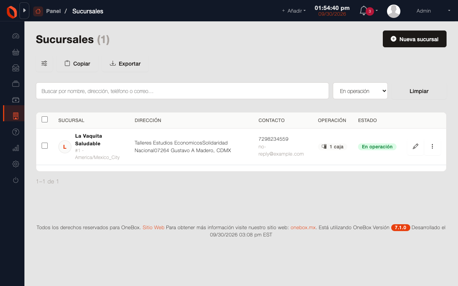Click the phone number 7298234559
Screen dimensions: 458x286
[273, 139]
